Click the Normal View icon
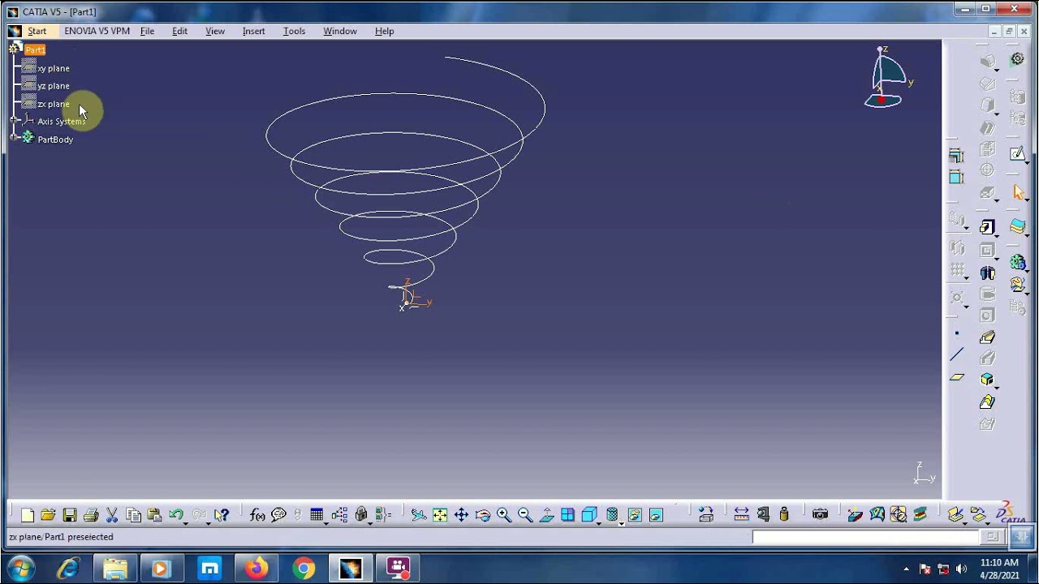 [x=546, y=515]
